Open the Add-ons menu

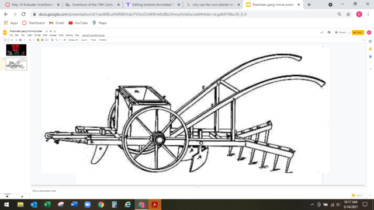69,35
